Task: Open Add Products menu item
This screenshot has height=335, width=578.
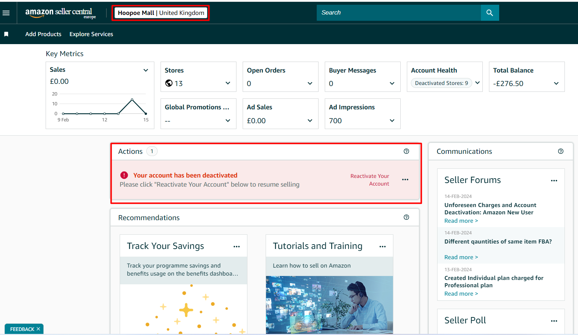Action: (x=43, y=34)
